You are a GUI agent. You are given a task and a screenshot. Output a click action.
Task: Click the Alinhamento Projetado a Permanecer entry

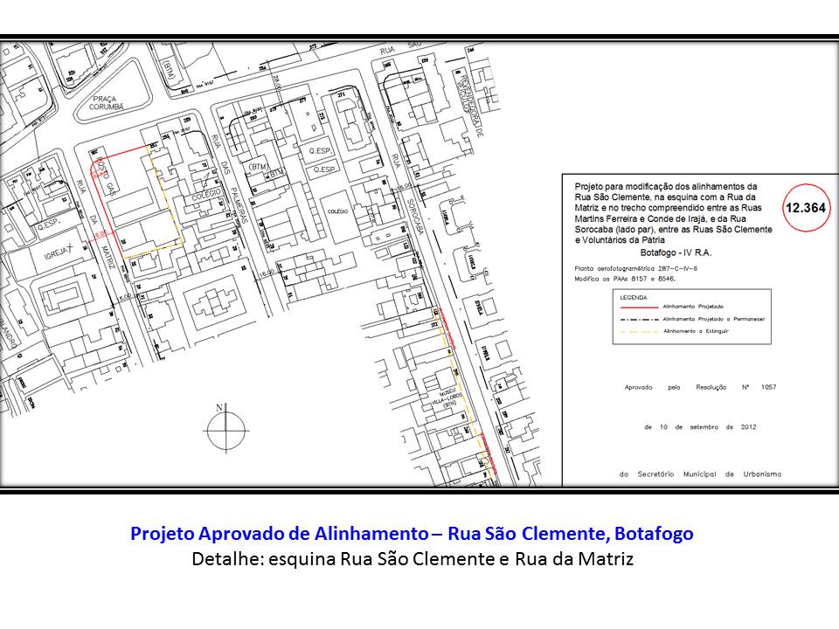(x=714, y=319)
